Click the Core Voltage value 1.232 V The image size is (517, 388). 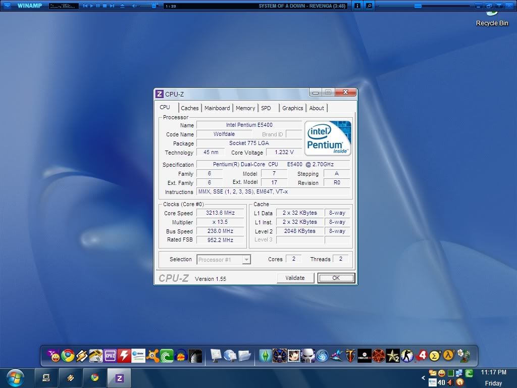coord(284,152)
